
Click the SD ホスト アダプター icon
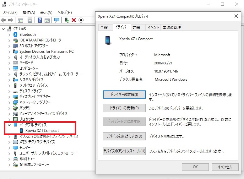coord(15,46)
